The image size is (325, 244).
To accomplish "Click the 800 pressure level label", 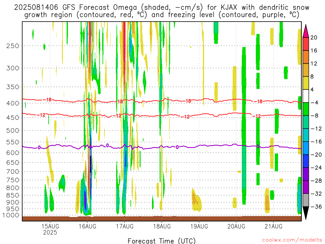I will tap(13, 188).
